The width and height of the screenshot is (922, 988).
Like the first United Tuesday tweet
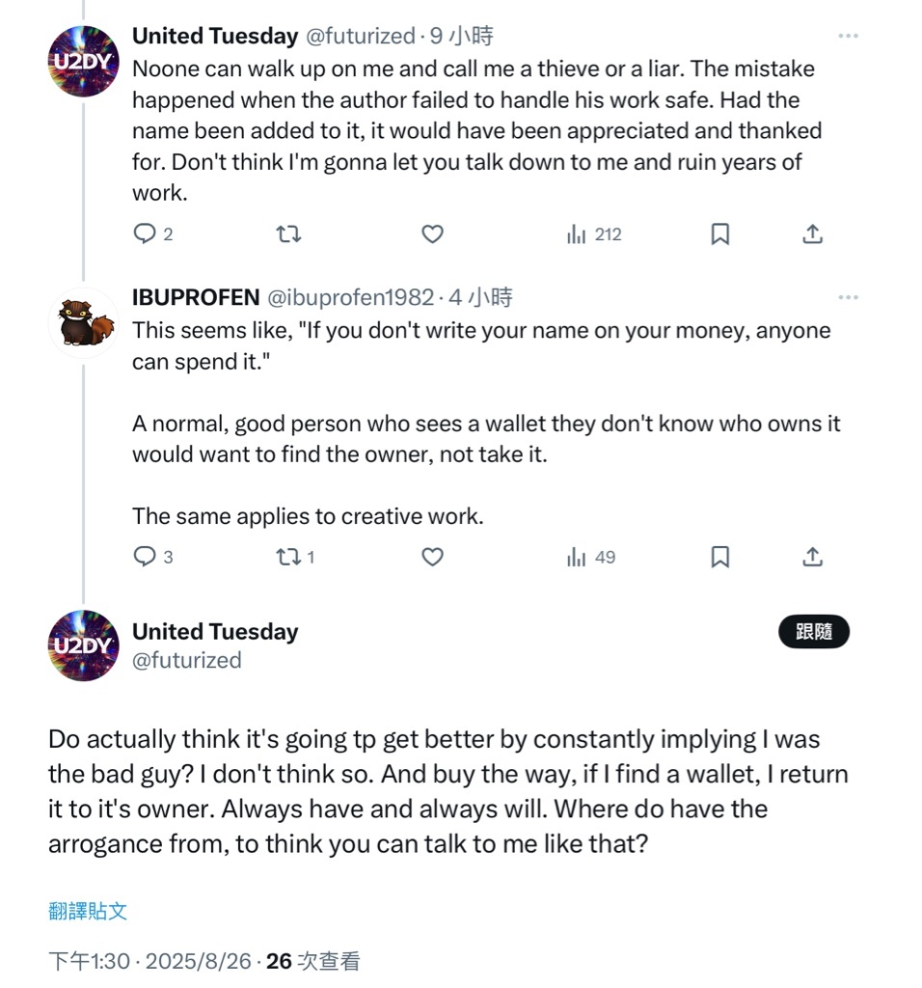pyautogui.click(x=433, y=234)
